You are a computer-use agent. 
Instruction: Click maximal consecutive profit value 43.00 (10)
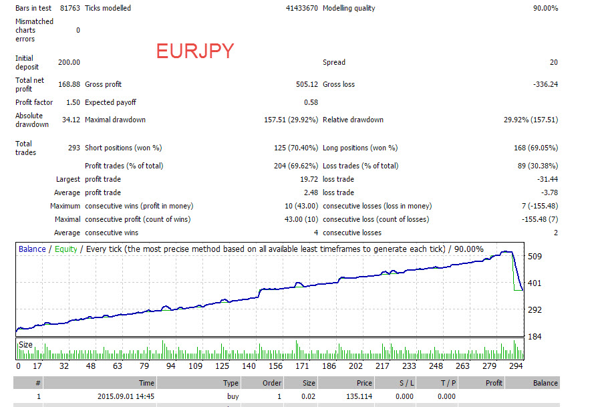coord(301,219)
